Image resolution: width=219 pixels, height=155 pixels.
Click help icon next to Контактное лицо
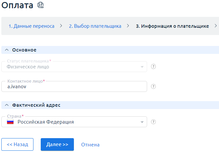[153, 86]
